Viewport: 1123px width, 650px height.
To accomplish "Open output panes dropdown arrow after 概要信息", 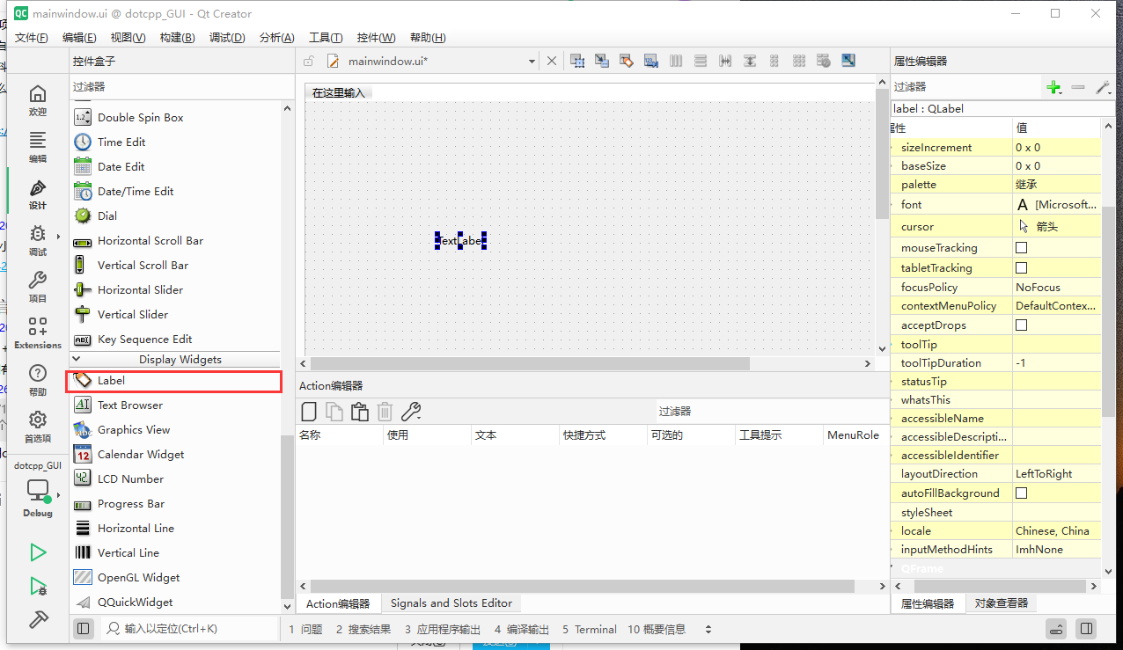I will point(708,630).
